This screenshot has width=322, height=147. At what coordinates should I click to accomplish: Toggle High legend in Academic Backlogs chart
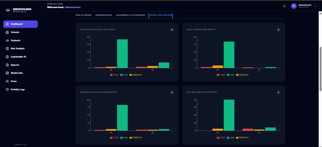[114, 137]
